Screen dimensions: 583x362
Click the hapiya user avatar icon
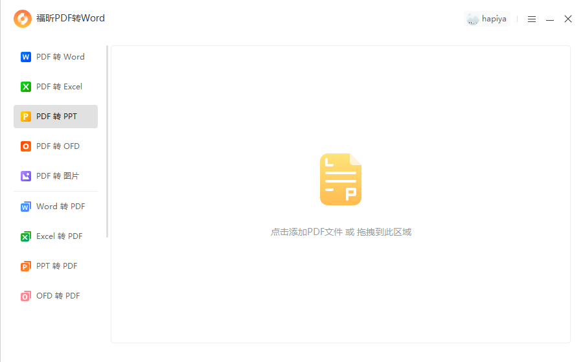click(473, 19)
